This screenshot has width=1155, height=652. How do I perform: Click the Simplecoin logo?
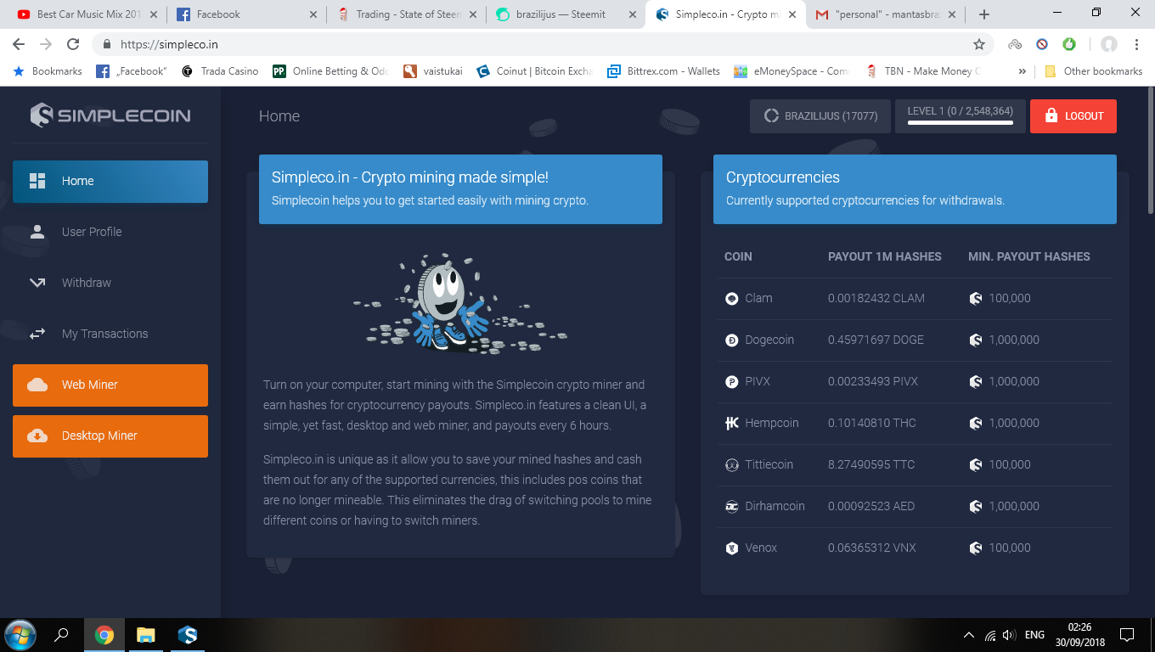[110, 115]
